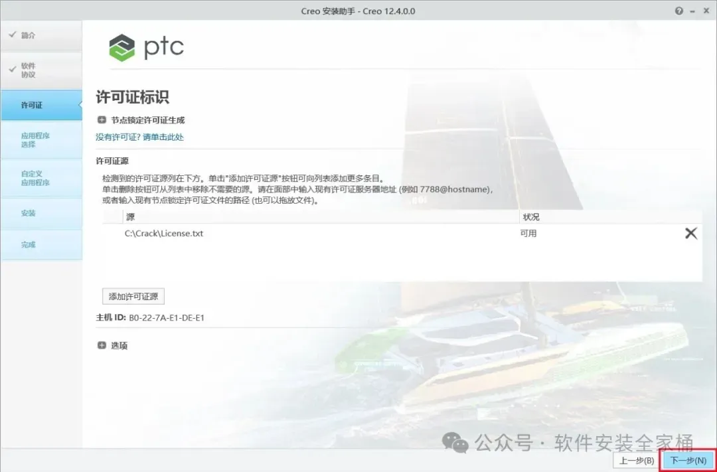This screenshot has width=717, height=472.
Task: Click the PTC logo
Action: tap(146, 47)
